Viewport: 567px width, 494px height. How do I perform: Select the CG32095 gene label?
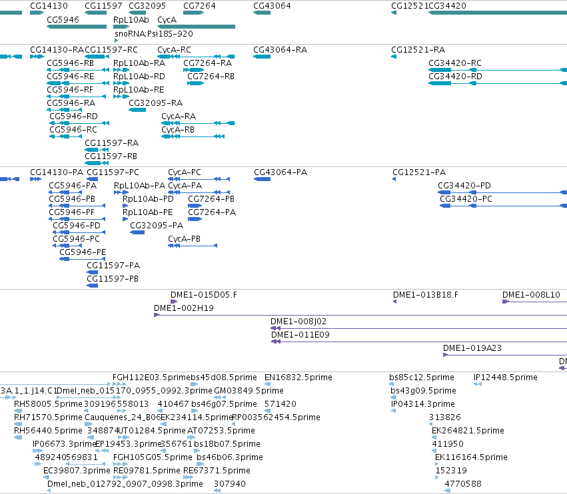[x=147, y=6]
